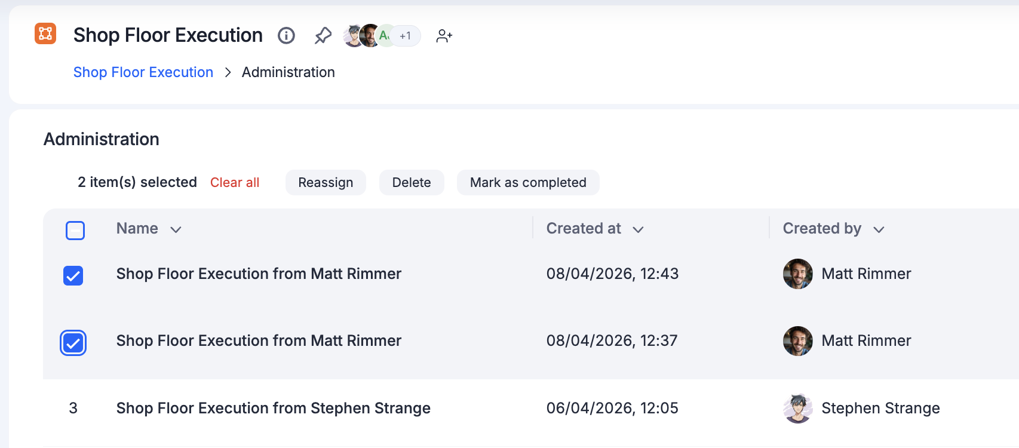
Task: Open the +1 more members badge
Action: click(x=406, y=36)
